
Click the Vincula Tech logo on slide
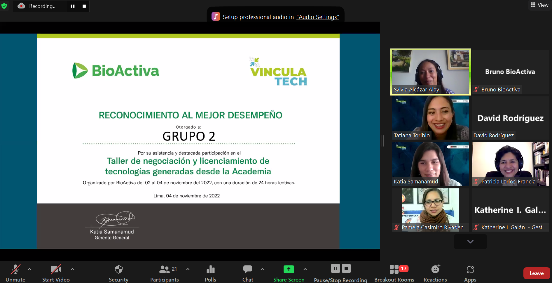pos(278,72)
